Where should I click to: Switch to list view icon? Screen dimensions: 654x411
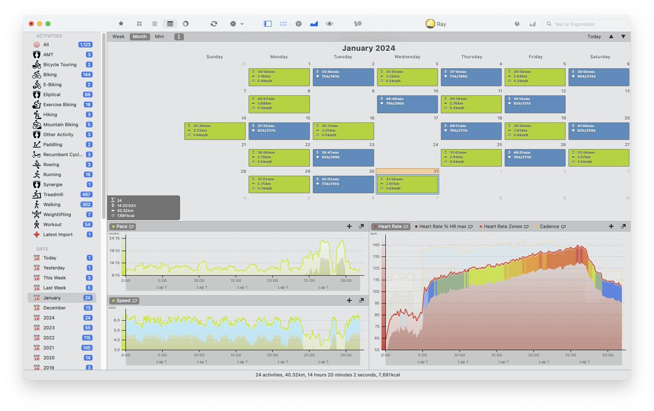[x=155, y=24]
